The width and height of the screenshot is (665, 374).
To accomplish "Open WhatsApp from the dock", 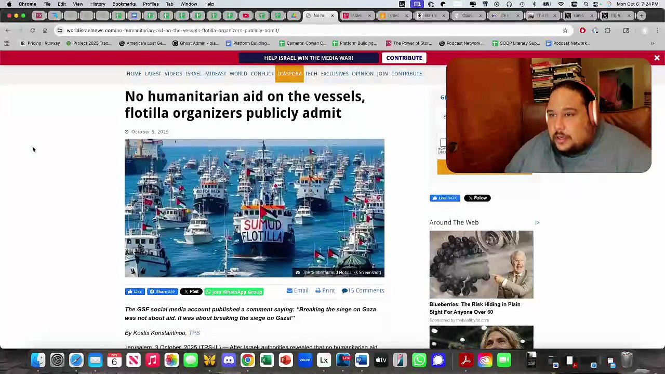I will click(419, 360).
